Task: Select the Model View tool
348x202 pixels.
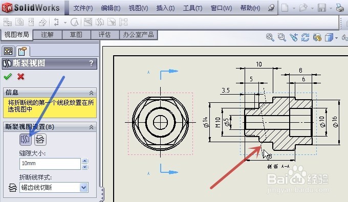Action: (x=19, y=22)
